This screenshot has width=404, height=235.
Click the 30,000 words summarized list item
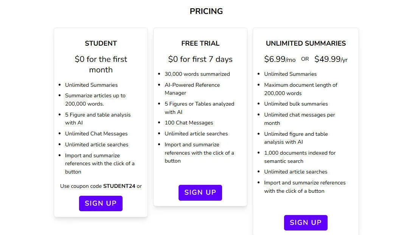[x=197, y=74]
